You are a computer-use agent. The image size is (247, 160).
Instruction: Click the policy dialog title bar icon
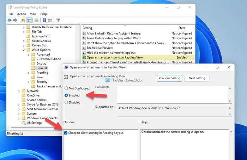[x=66, y=67]
